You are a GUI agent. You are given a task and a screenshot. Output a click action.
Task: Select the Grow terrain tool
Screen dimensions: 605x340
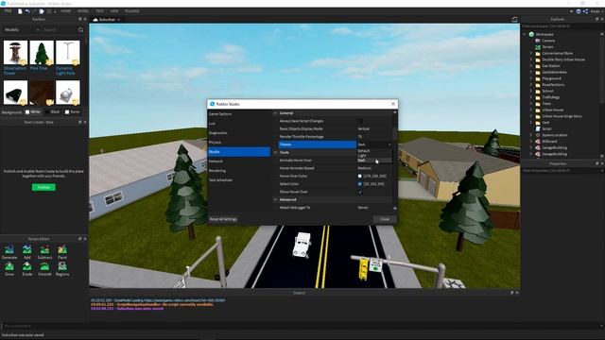[9, 269]
